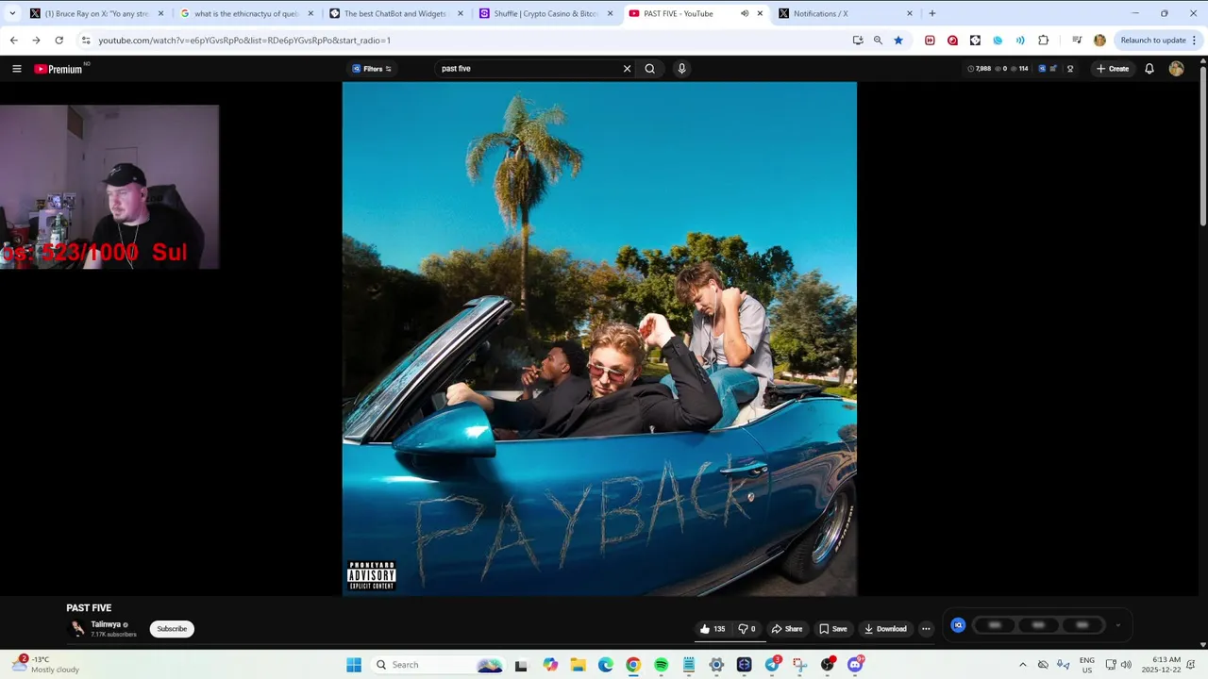Open the light-blue globe extension icon
This screenshot has height=679, width=1208.
coord(998,41)
